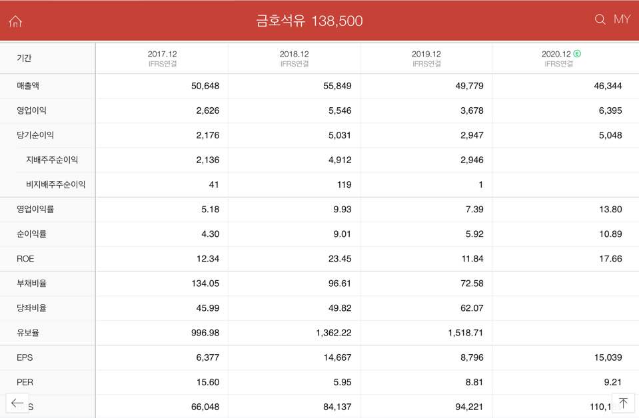Select the 당좌비율 row label
This screenshot has height=418, width=639.
pyautogui.click(x=31, y=308)
